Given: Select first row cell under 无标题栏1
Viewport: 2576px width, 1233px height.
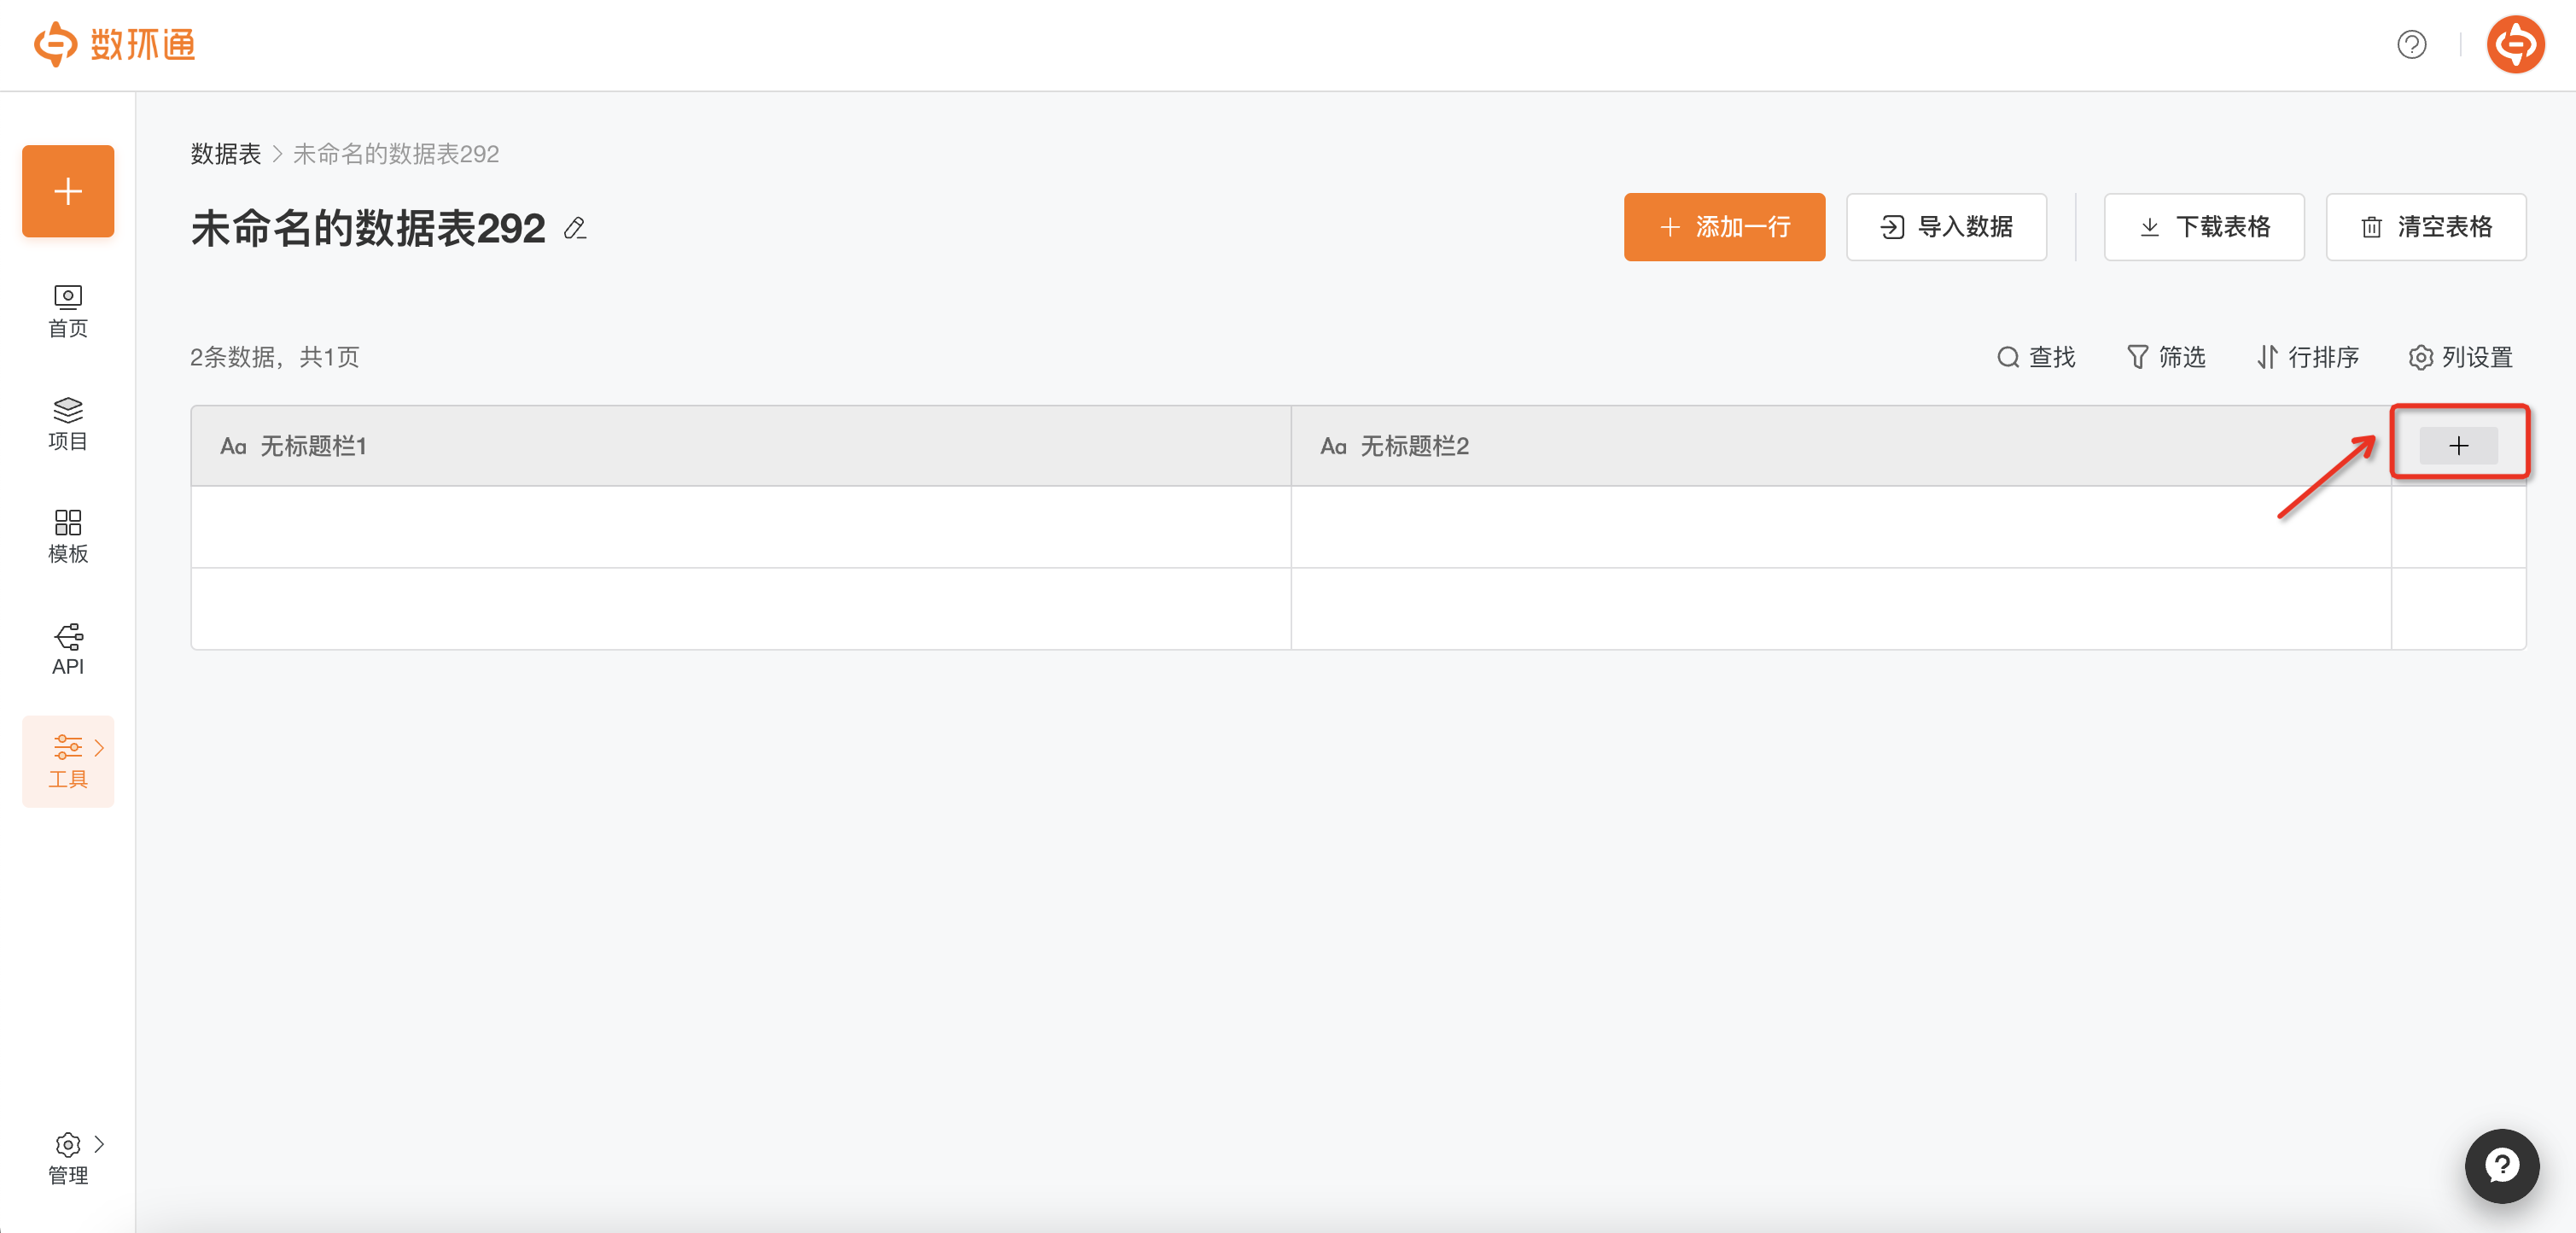Looking at the screenshot, I should (x=741, y=527).
